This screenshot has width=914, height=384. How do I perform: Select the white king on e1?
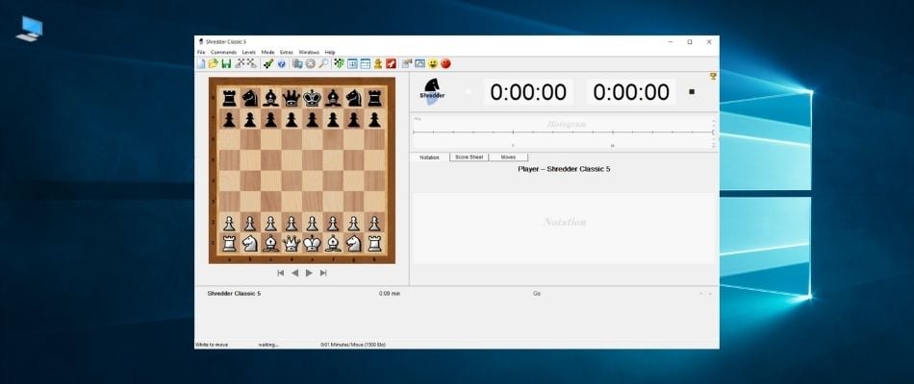(312, 243)
